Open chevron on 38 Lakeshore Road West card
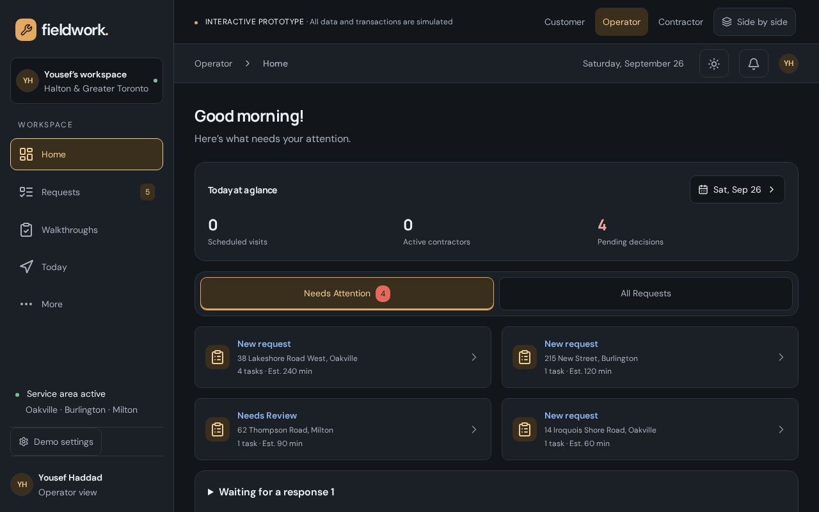Image resolution: width=819 pixels, height=512 pixels. (474, 357)
